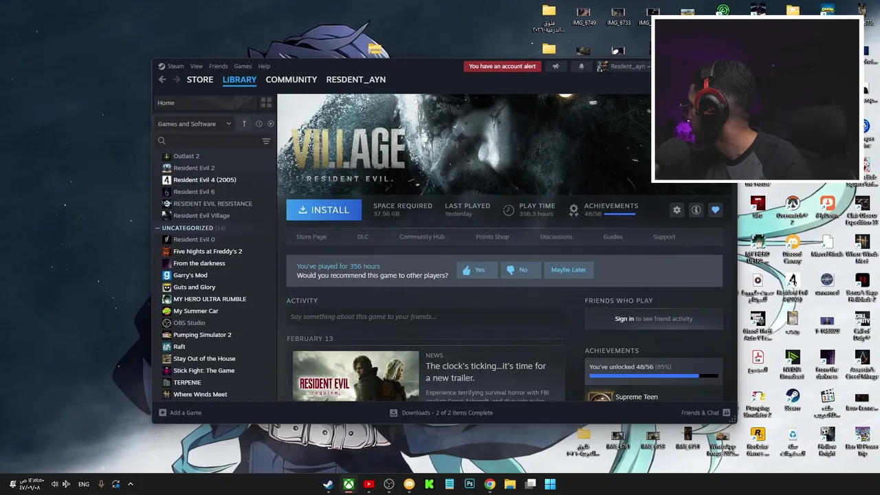Open the Store Page link
Viewport: 880px width, 495px height.
[x=311, y=236]
